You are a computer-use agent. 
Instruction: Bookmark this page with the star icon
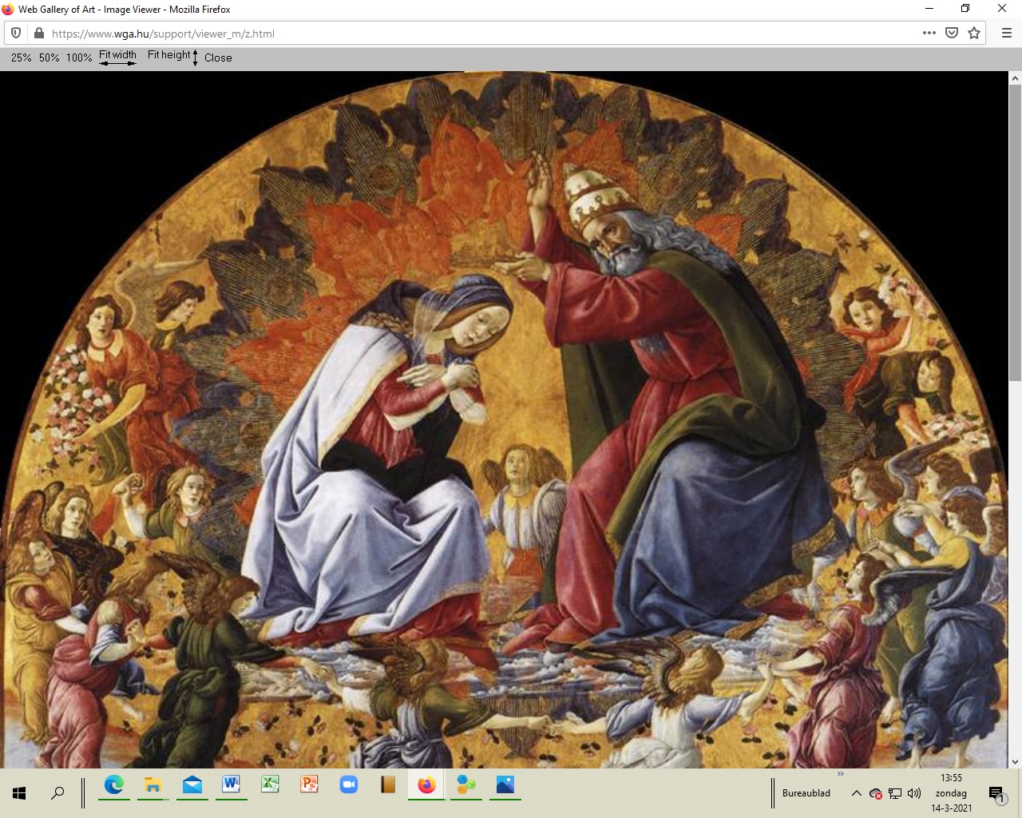[x=974, y=34]
